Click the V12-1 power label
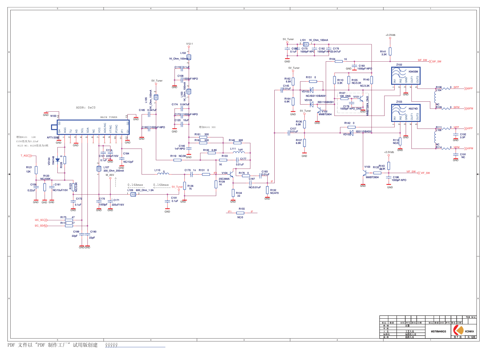 click(189, 44)
